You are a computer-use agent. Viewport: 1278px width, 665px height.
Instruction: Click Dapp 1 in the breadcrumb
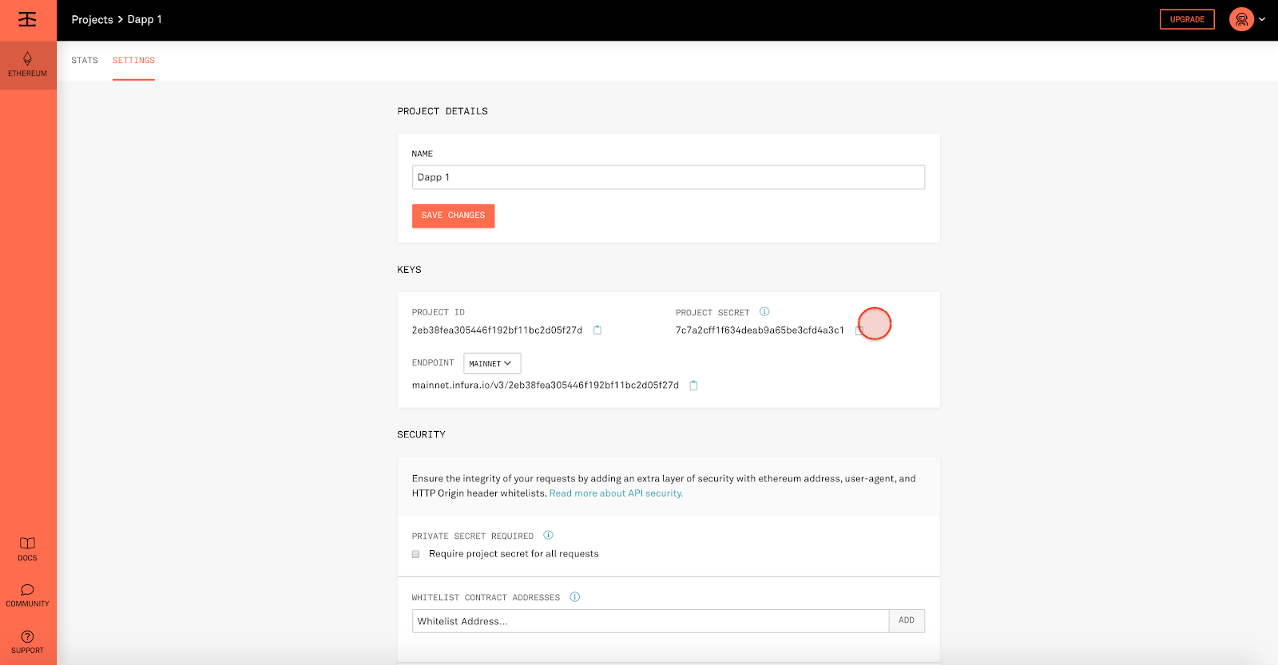pos(145,19)
